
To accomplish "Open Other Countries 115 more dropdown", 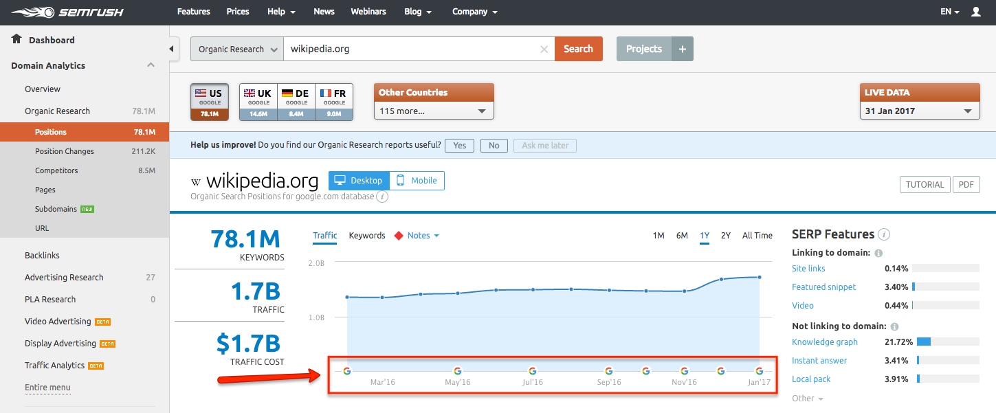I will point(434,111).
